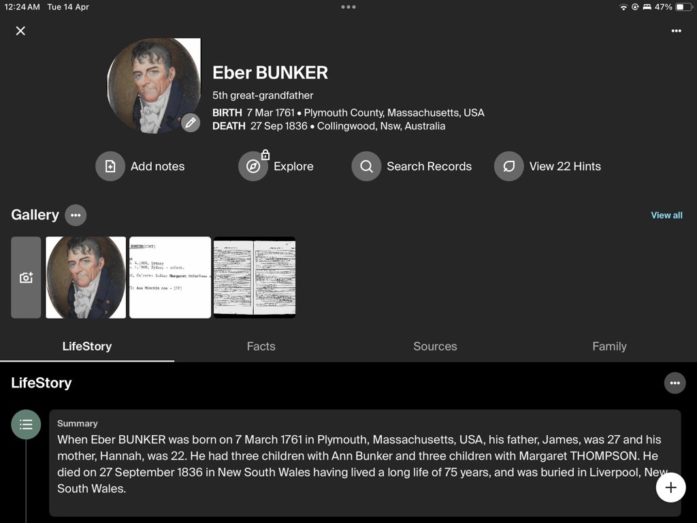Viewport: 697px width, 523px height.
Task: Open View all gallery link
Action: click(666, 215)
